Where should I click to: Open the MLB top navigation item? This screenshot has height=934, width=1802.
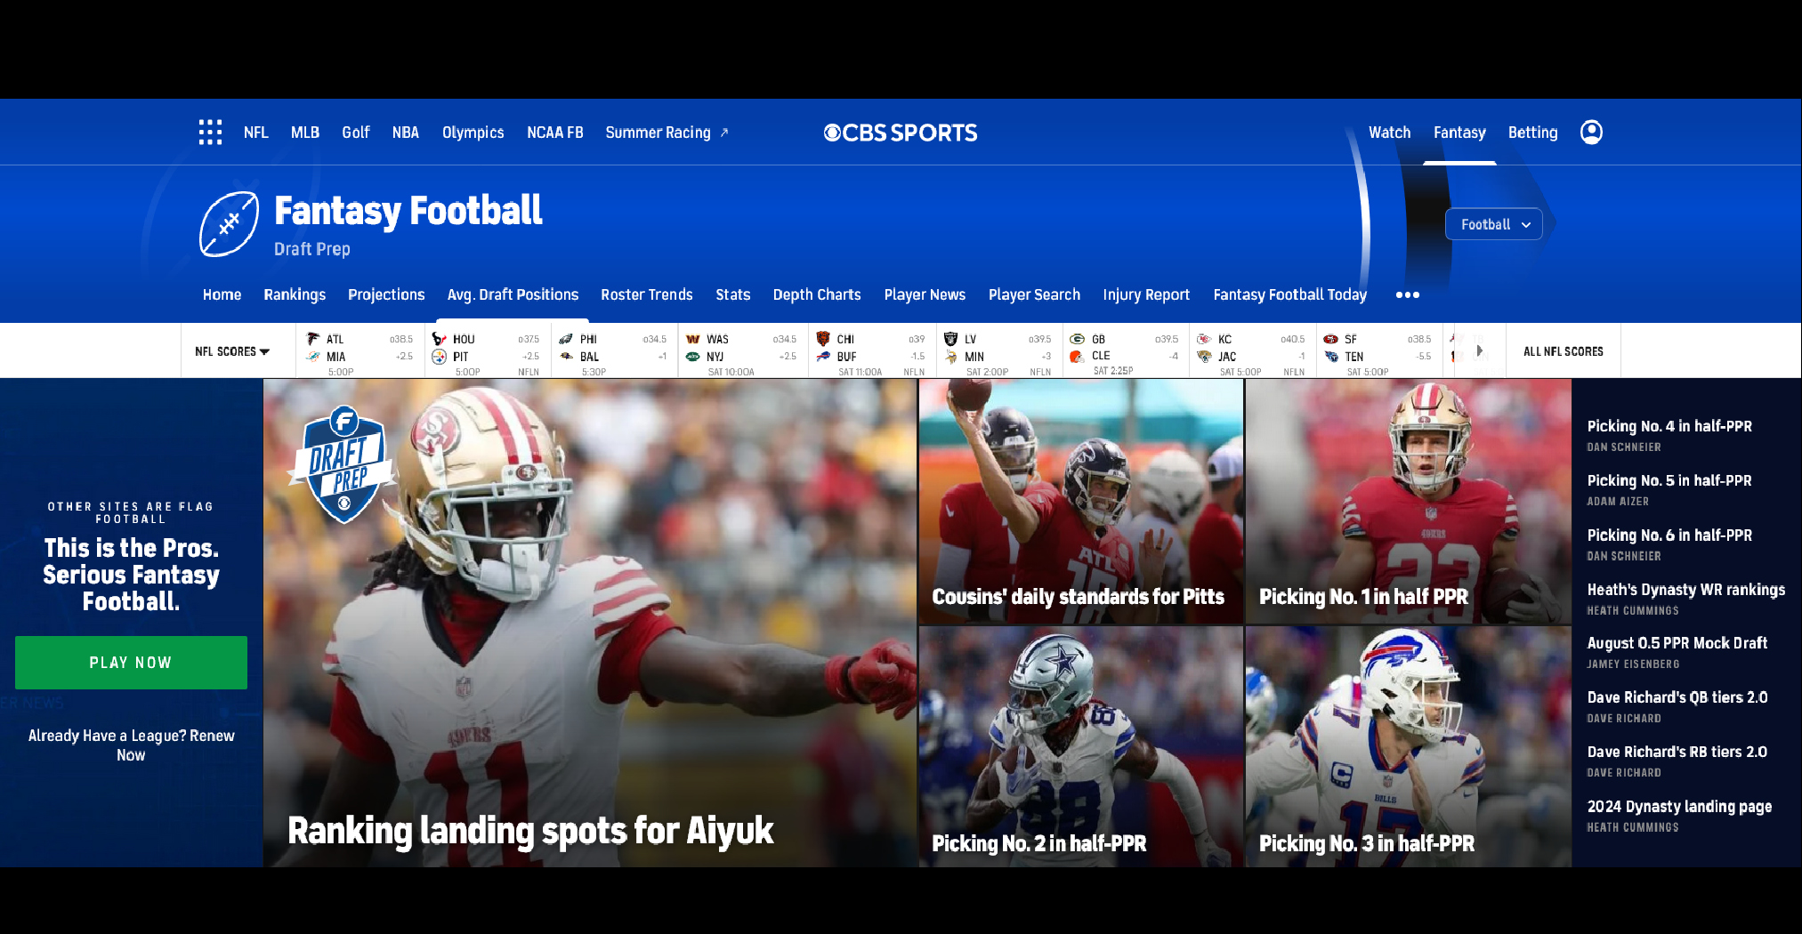click(x=305, y=133)
